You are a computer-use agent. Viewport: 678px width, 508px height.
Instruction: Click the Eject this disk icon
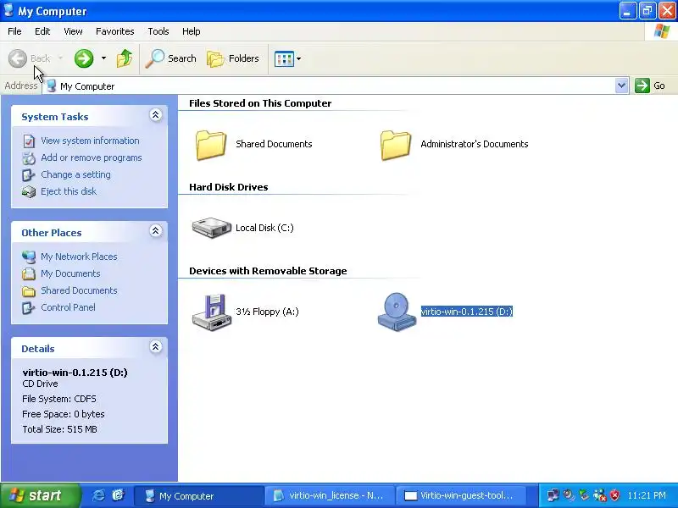tap(29, 192)
